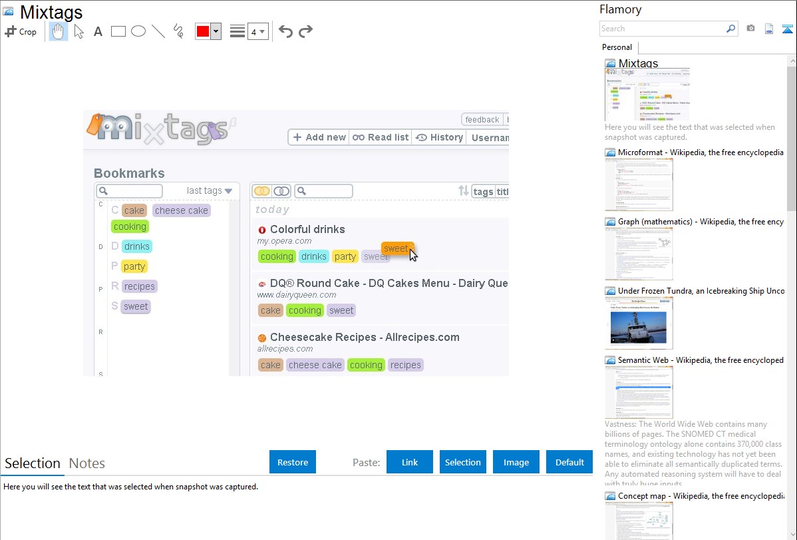Click the Paste Link button
Image resolution: width=797 pixels, height=540 pixels.
410,462
